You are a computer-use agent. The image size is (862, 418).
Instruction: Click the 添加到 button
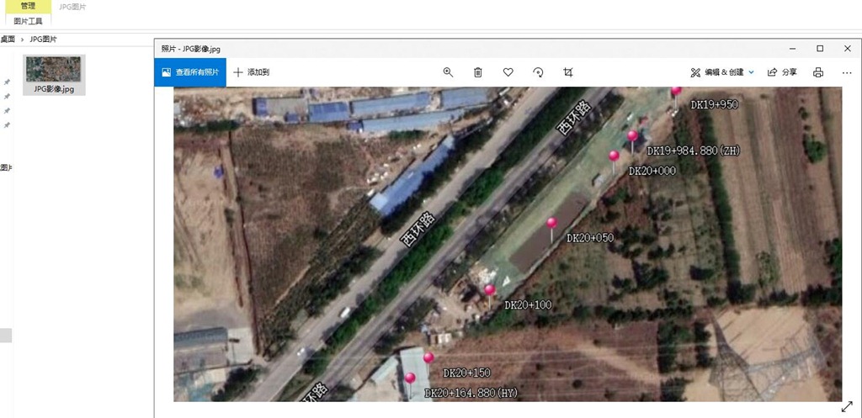(252, 72)
